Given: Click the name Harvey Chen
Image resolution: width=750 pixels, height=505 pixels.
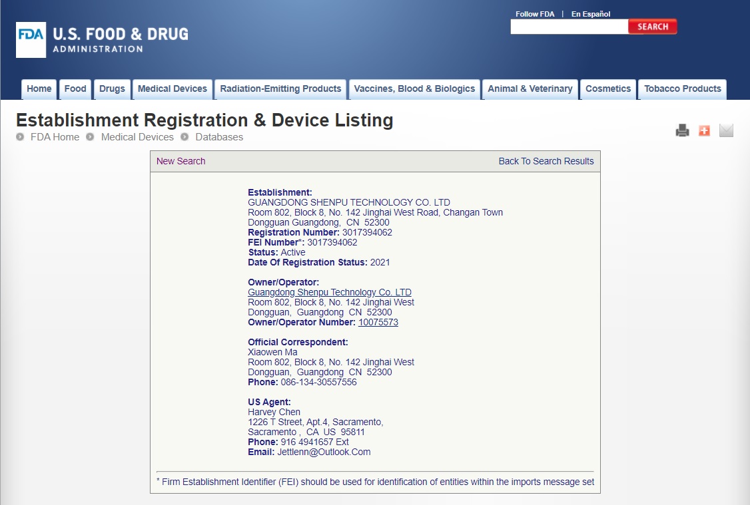Looking at the screenshot, I should [x=274, y=412].
